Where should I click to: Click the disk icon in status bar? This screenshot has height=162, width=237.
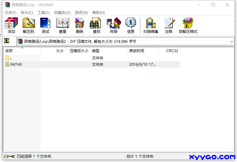click(6, 156)
